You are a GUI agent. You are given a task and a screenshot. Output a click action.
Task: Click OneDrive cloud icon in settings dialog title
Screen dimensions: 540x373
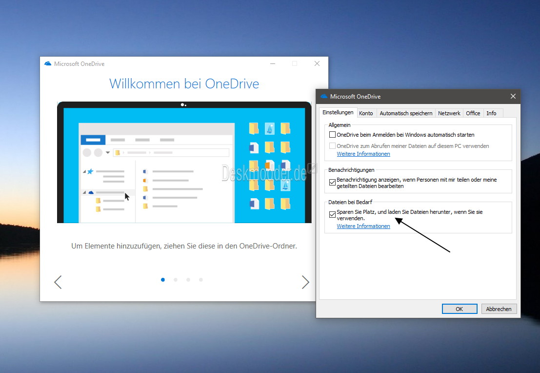coord(324,97)
